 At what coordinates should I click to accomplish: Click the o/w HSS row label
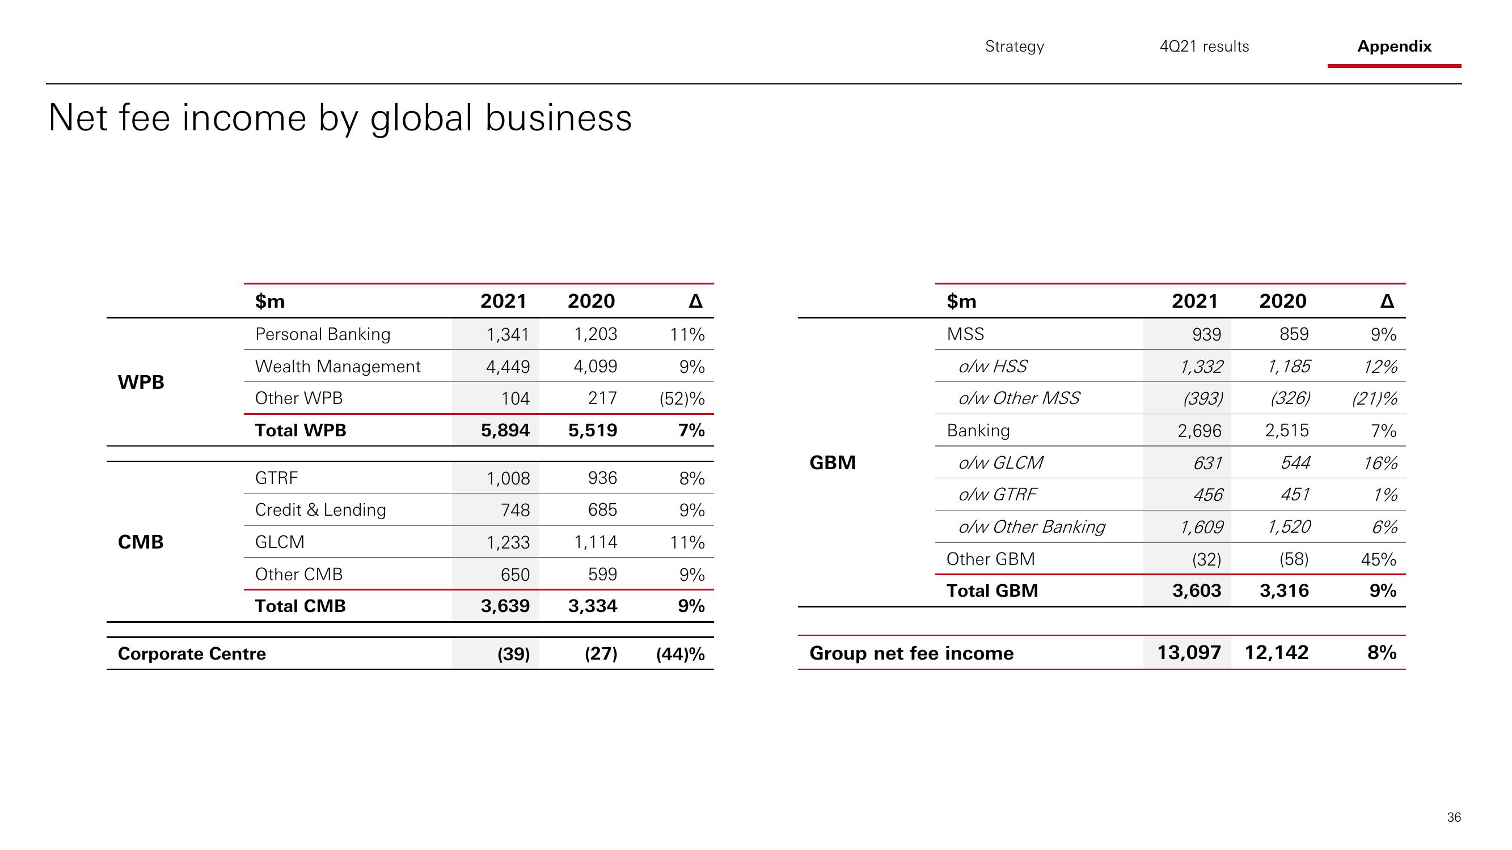click(x=992, y=366)
